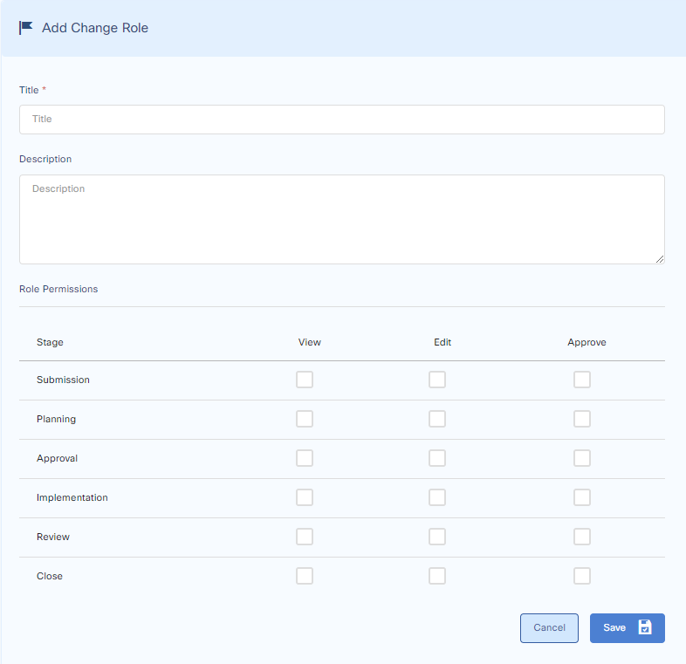
Task: Check Edit permission for Review stage
Action: click(437, 537)
